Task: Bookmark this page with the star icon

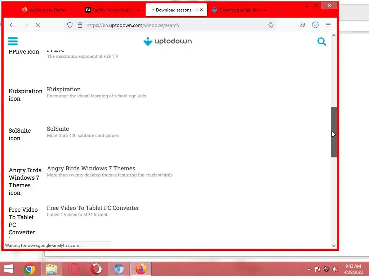Action: pos(271,25)
